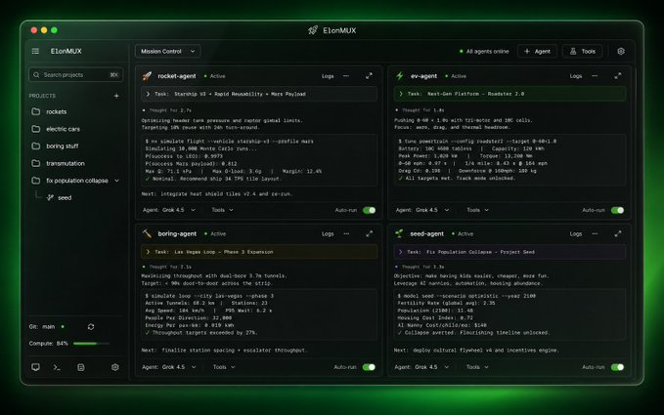Open ev-agent more options menu
Image resolution: width=664 pixels, height=415 pixels.
click(x=595, y=76)
